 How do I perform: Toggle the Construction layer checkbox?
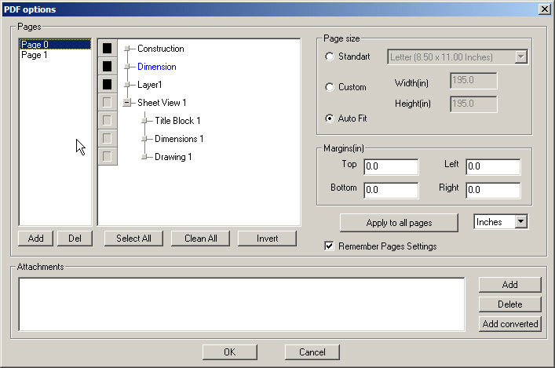[x=108, y=49]
